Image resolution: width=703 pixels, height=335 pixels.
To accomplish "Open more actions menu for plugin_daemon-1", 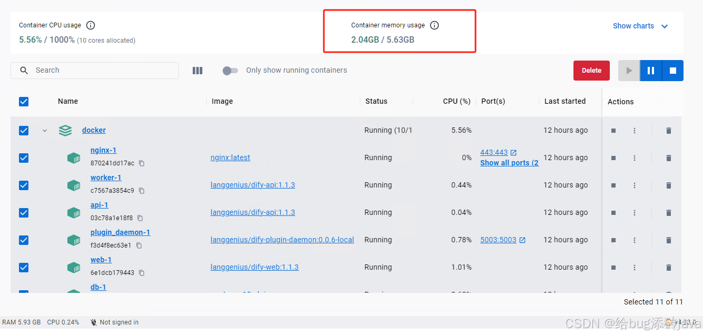I will 635,240.
